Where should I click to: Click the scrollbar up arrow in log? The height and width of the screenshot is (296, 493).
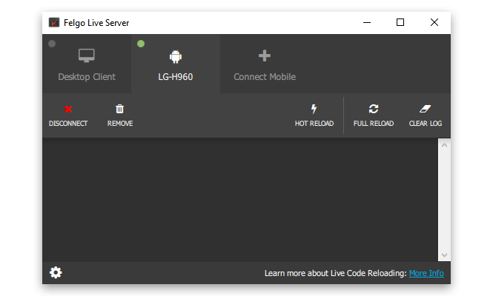click(x=444, y=145)
